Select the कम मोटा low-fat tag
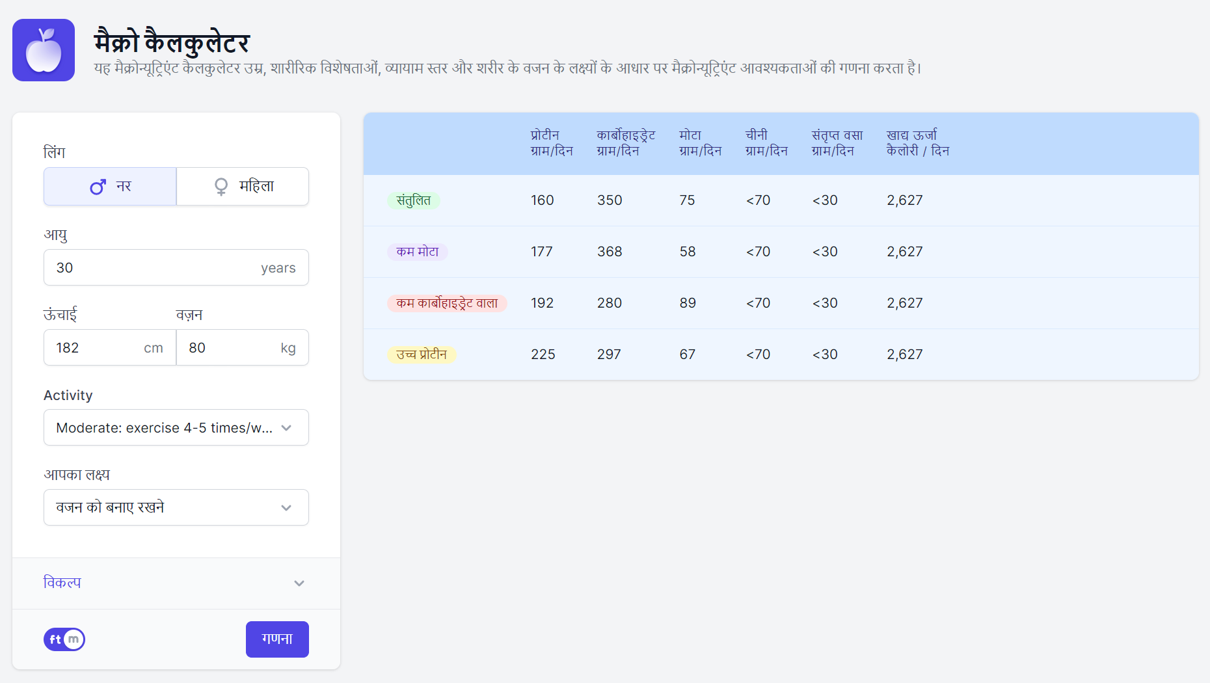The image size is (1210, 683). (x=418, y=252)
